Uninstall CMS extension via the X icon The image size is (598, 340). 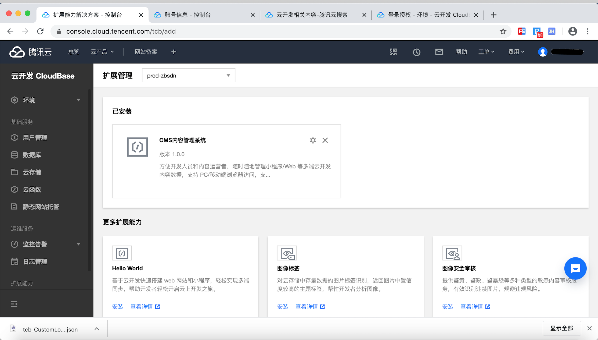[x=325, y=140]
